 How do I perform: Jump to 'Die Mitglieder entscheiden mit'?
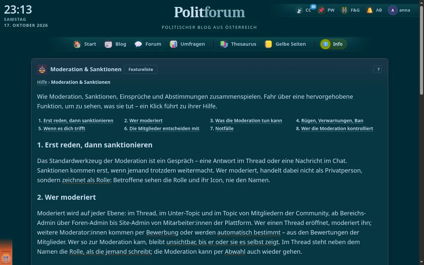pyautogui.click(x=164, y=129)
